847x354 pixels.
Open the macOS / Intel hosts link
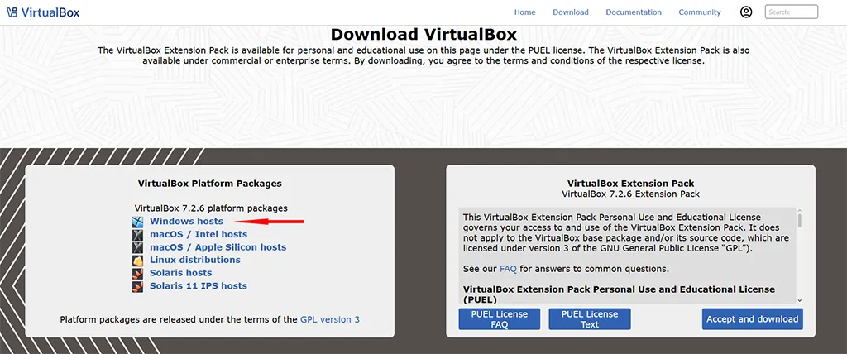click(x=199, y=234)
